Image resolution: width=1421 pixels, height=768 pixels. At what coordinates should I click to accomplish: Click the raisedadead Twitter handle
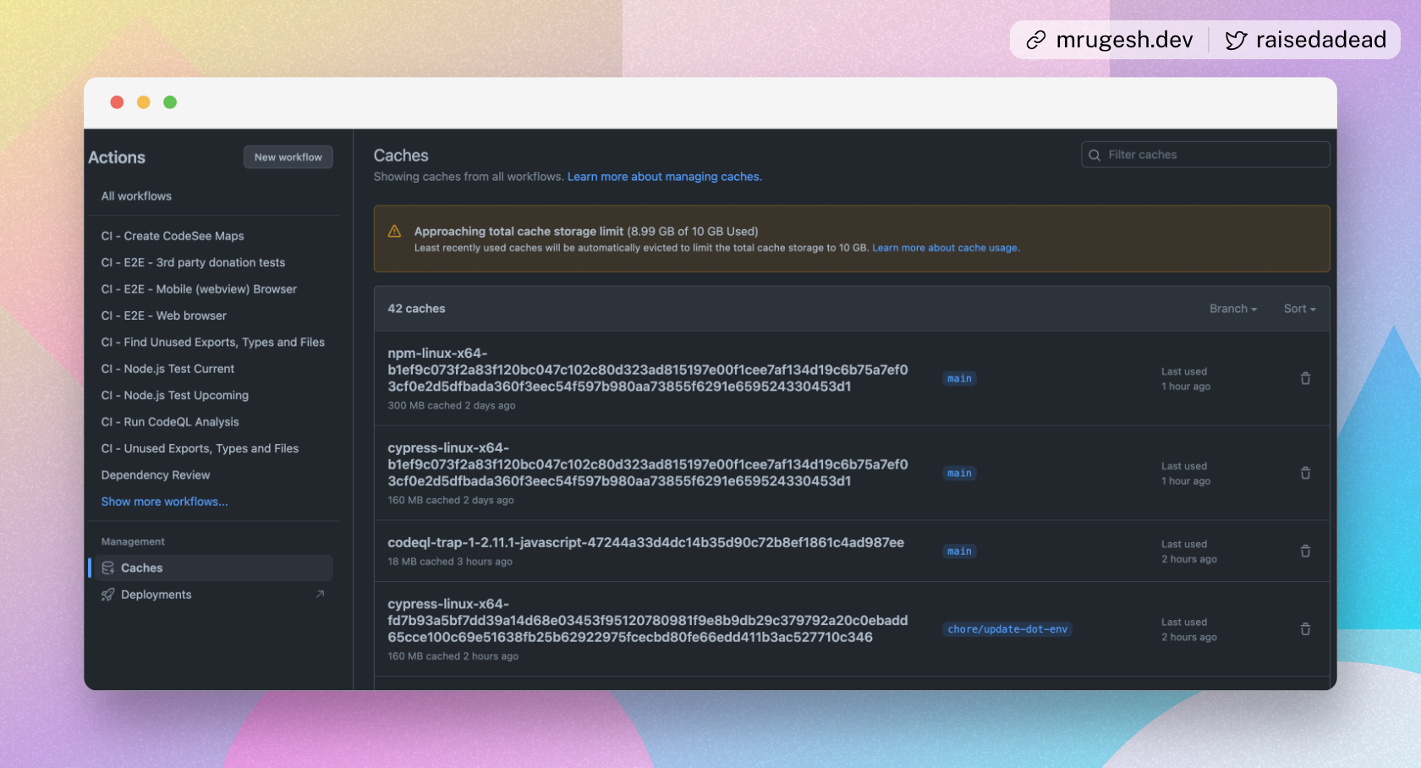(x=1321, y=40)
